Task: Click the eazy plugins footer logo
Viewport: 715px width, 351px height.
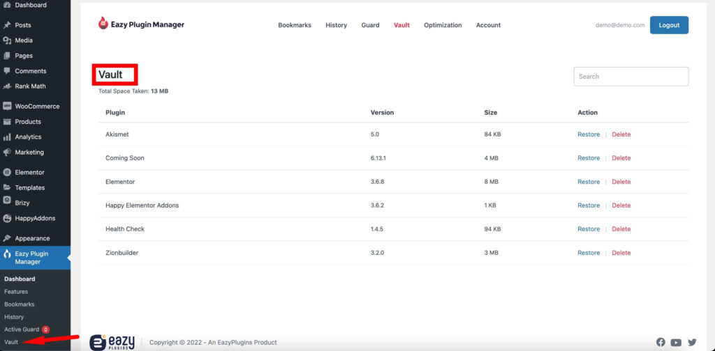Action: [x=112, y=343]
